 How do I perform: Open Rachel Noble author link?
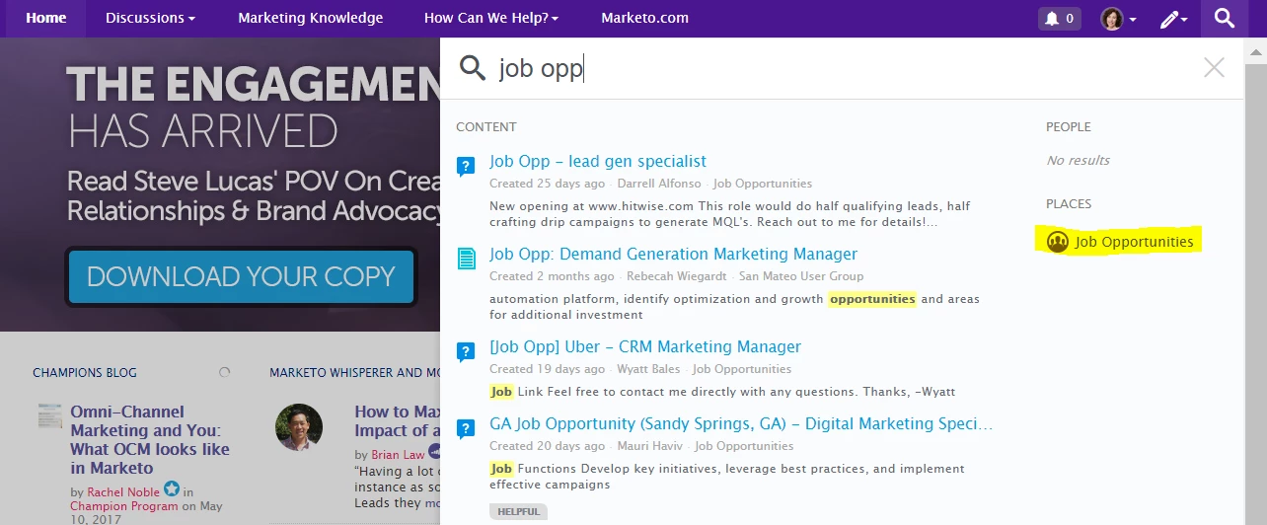point(123,491)
